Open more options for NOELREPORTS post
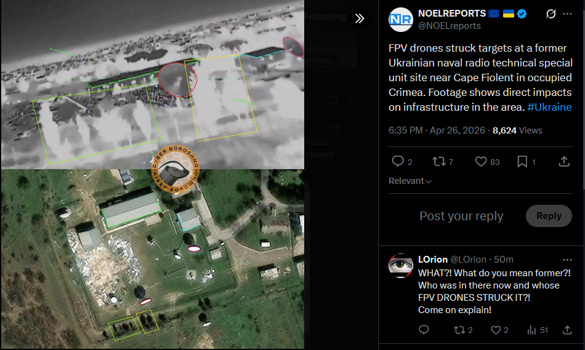Viewport: 585px width, 350px height. [x=568, y=14]
